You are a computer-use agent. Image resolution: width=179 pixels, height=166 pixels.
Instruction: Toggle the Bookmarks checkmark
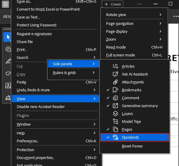[108, 90]
